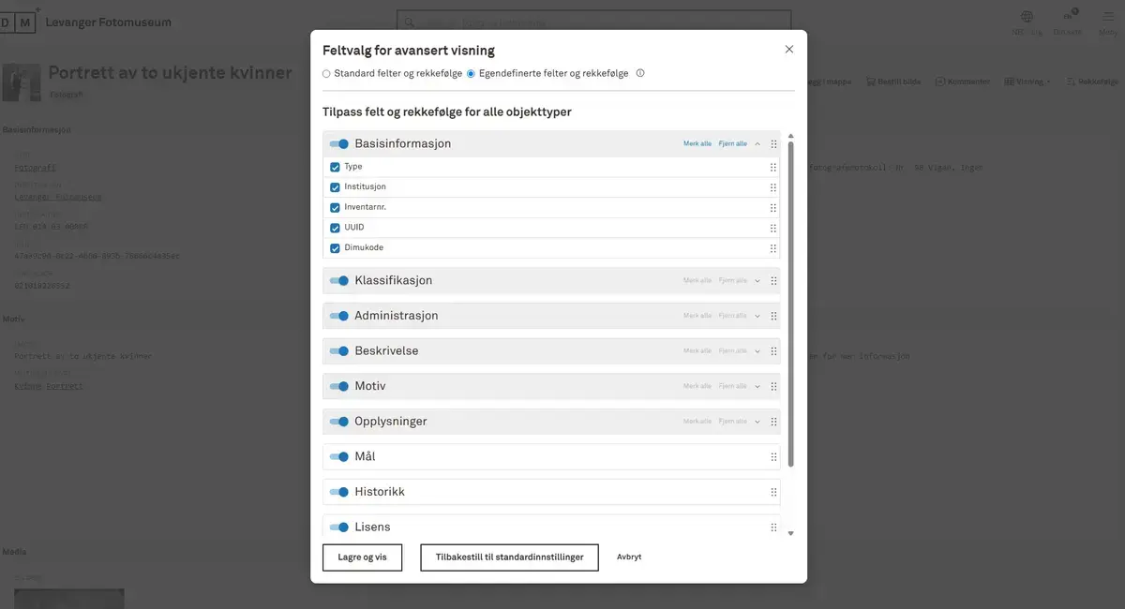This screenshot has width=1125, height=609.
Task: Collapse the Basisinformasjon section chevron
Action: (757, 144)
